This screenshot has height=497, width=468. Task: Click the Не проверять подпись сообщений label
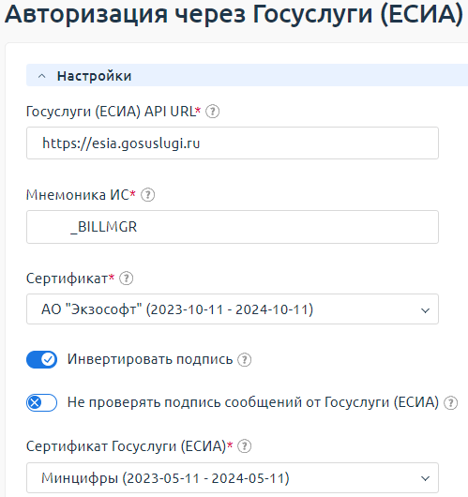[x=253, y=402]
